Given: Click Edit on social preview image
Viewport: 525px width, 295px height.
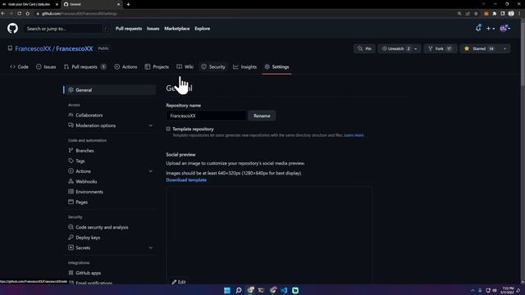Looking at the screenshot, I should 179,282.
